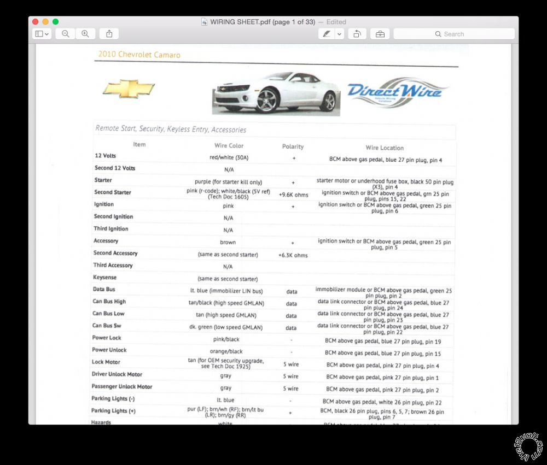Click dk. green (low speed GMLAN) cell
The height and width of the screenshot is (465, 547).
226,327
